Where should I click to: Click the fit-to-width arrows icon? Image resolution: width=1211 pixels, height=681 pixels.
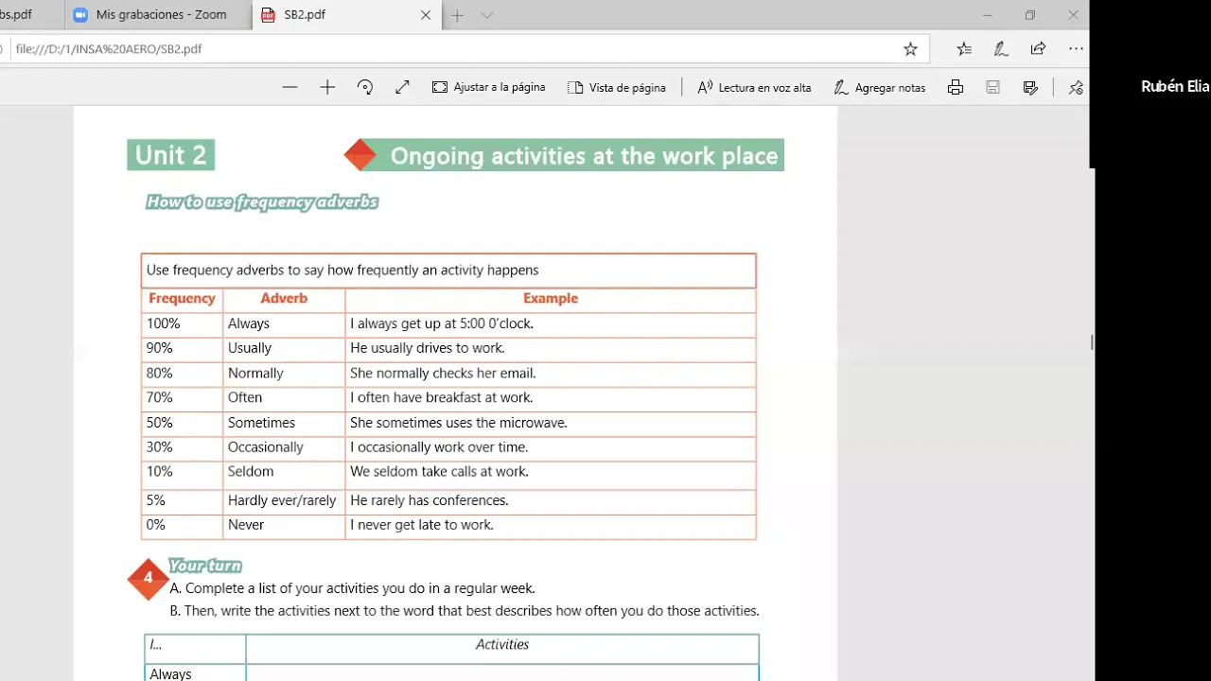(x=402, y=87)
